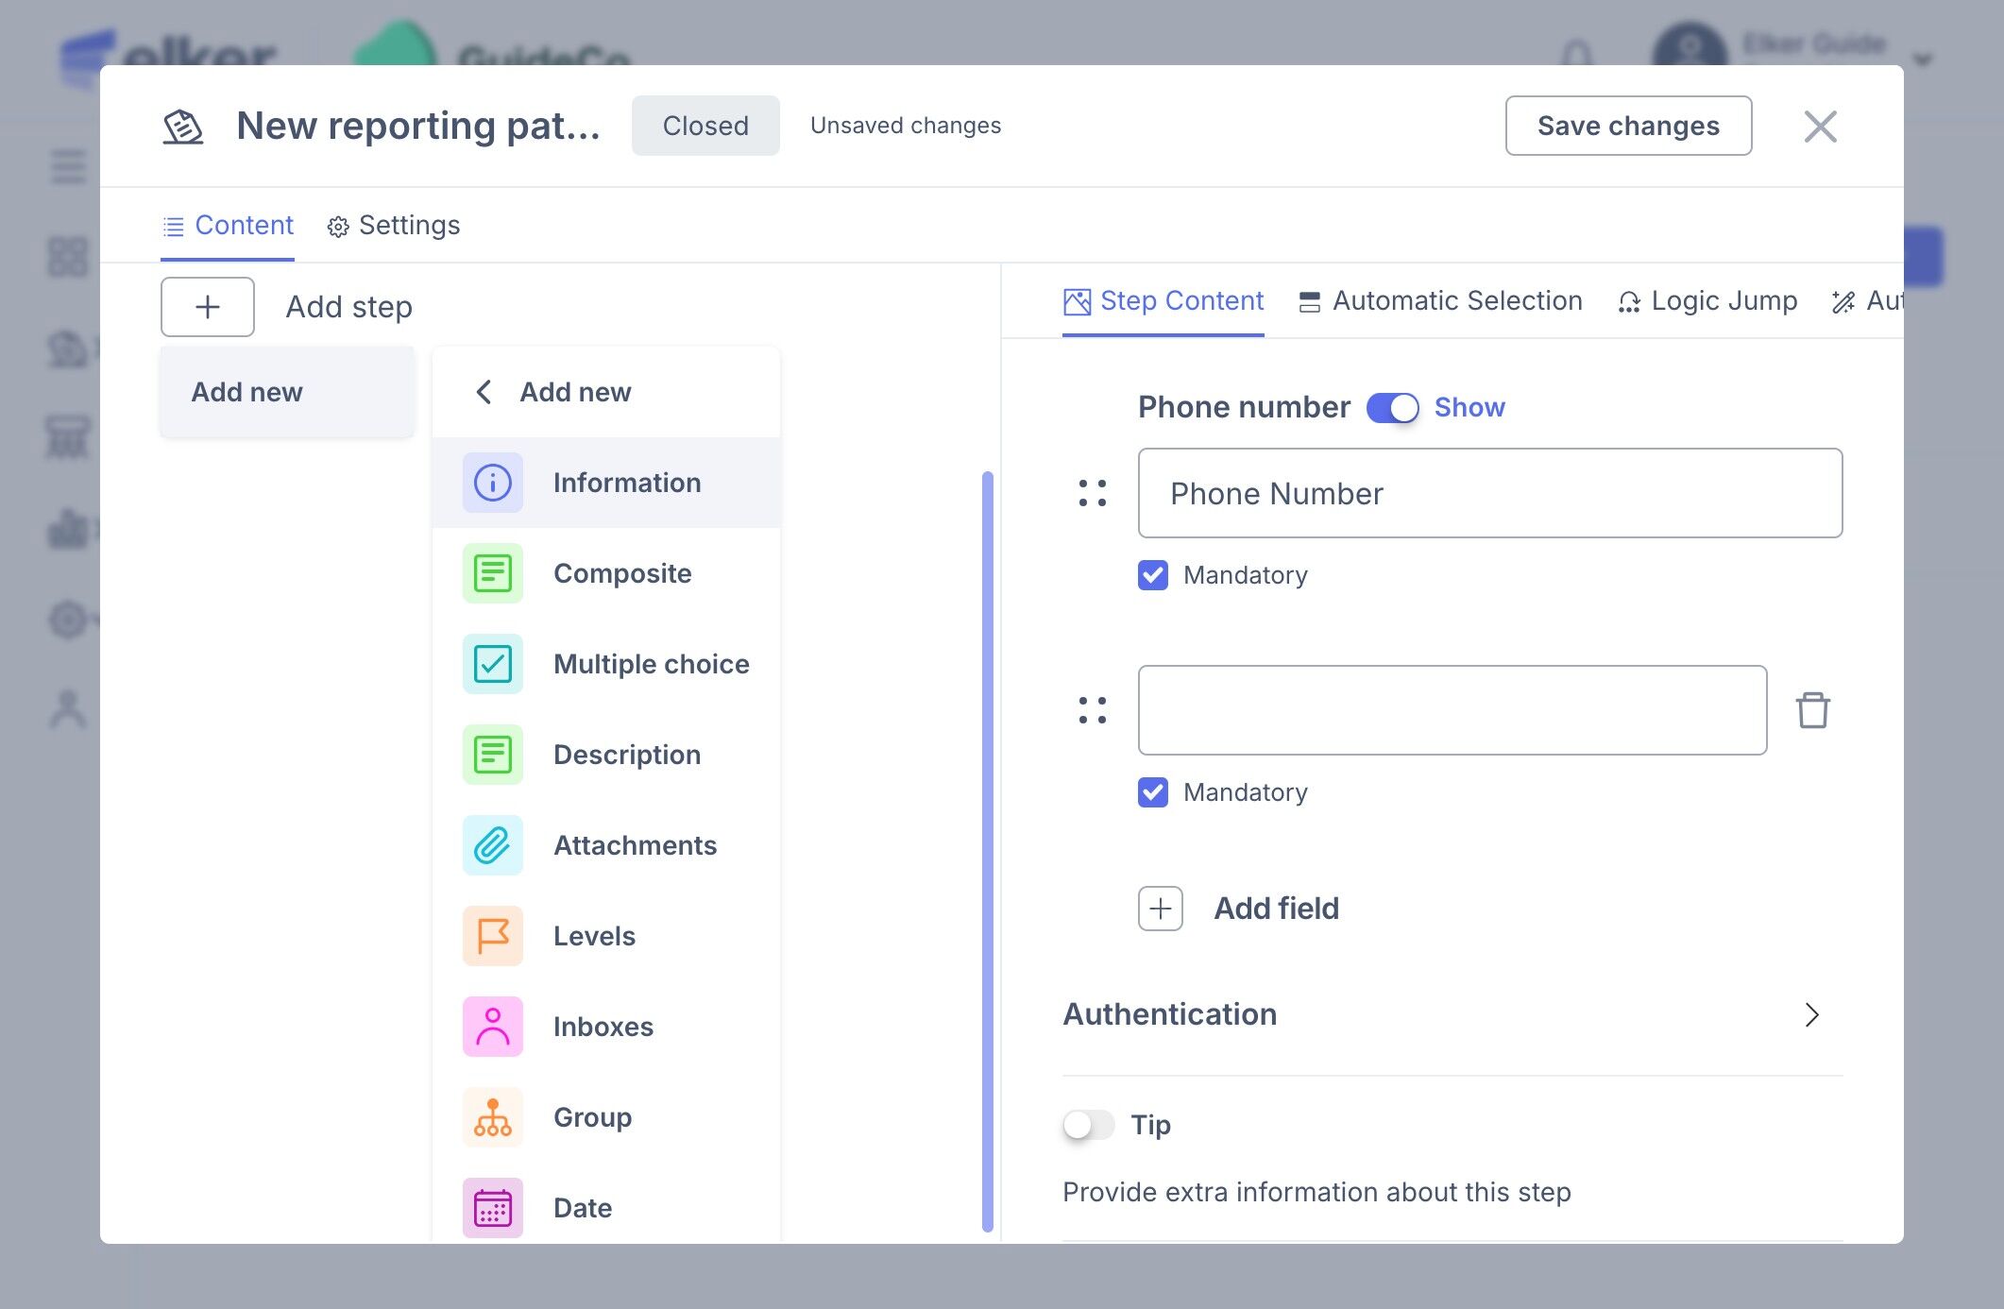This screenshot has height=1309, width=2004.
Task: Click the empty second field input
Action: click(1452, 710)
